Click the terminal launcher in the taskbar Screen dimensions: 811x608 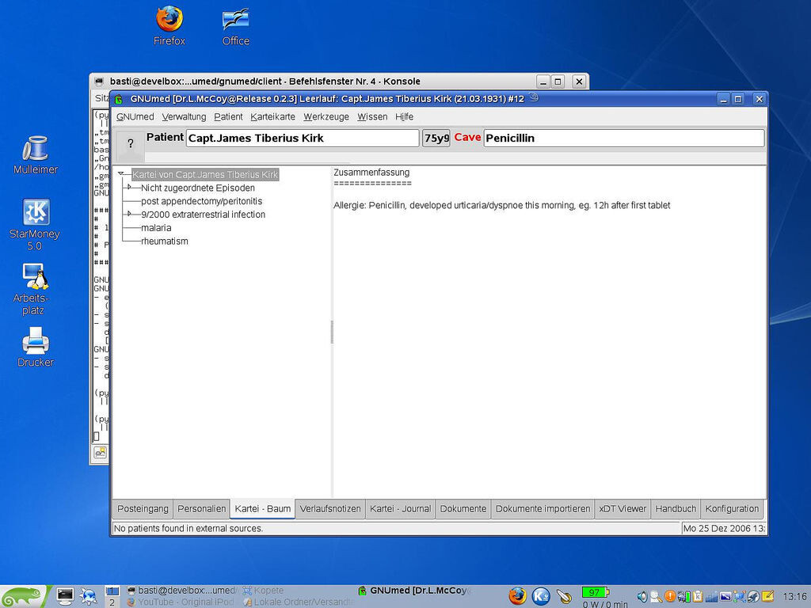pyautogui.click(x=65, y=596)
